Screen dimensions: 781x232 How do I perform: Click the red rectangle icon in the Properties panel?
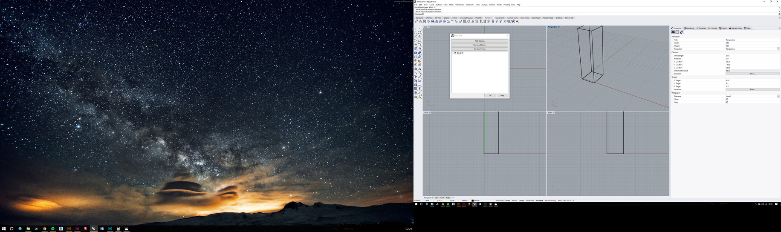677,32
